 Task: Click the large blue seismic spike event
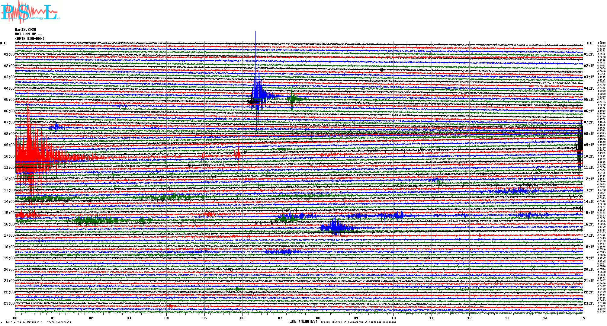click(x=257, y=94)
